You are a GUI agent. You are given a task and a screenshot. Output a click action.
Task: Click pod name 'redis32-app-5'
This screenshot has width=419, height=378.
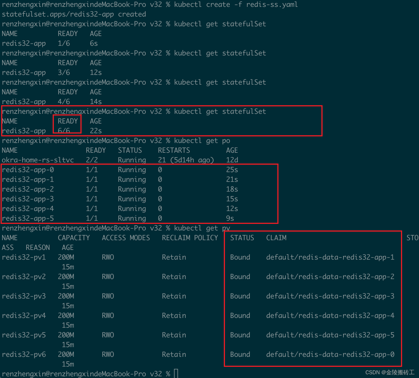point(28,218)
